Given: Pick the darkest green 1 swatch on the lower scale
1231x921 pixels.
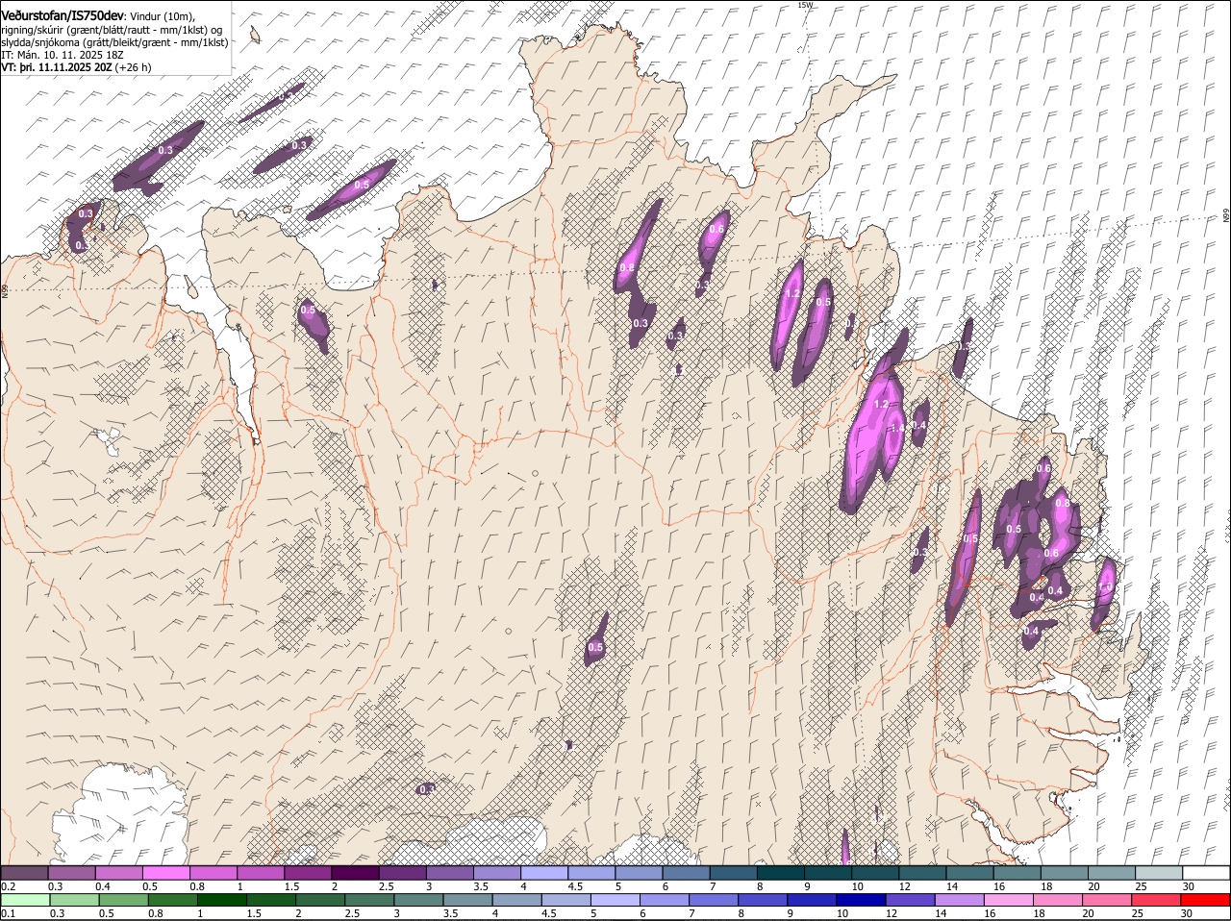Looking at the screenshot, I should (x=221, y=901).
